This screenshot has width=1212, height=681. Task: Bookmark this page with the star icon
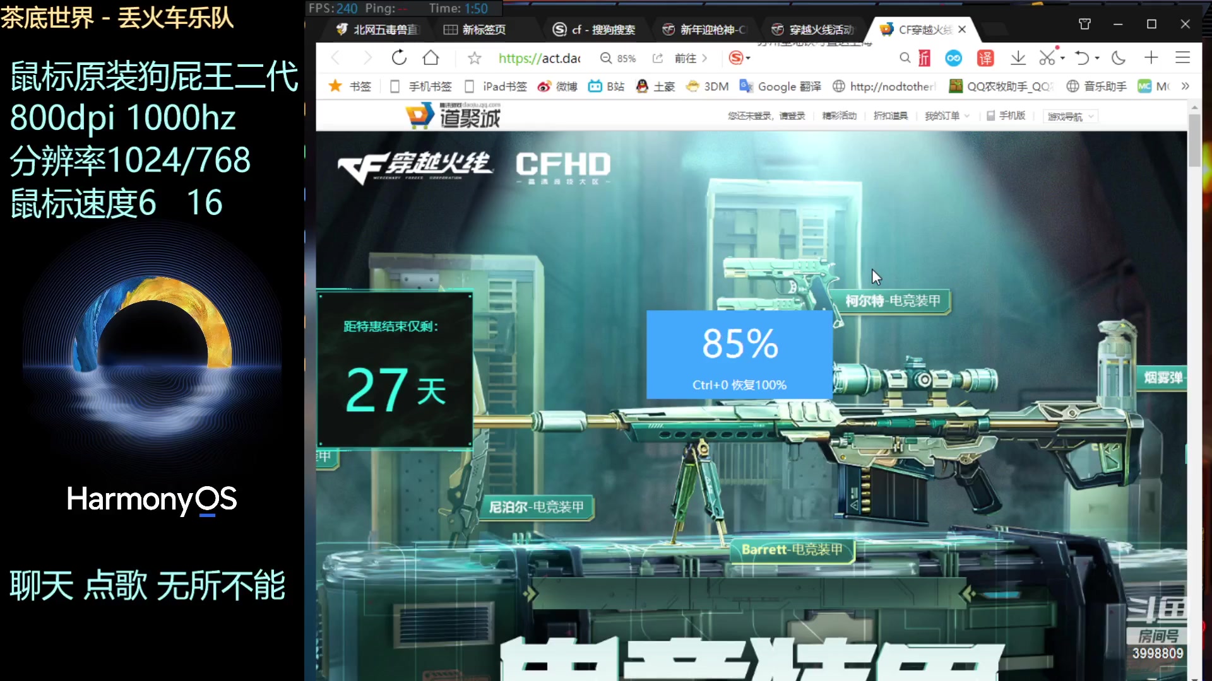tap(475, 58)
